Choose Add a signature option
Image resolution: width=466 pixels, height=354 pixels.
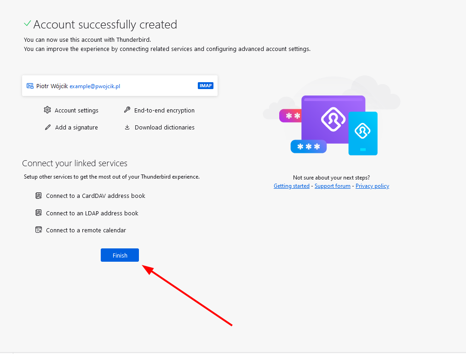tap(76, 127)
